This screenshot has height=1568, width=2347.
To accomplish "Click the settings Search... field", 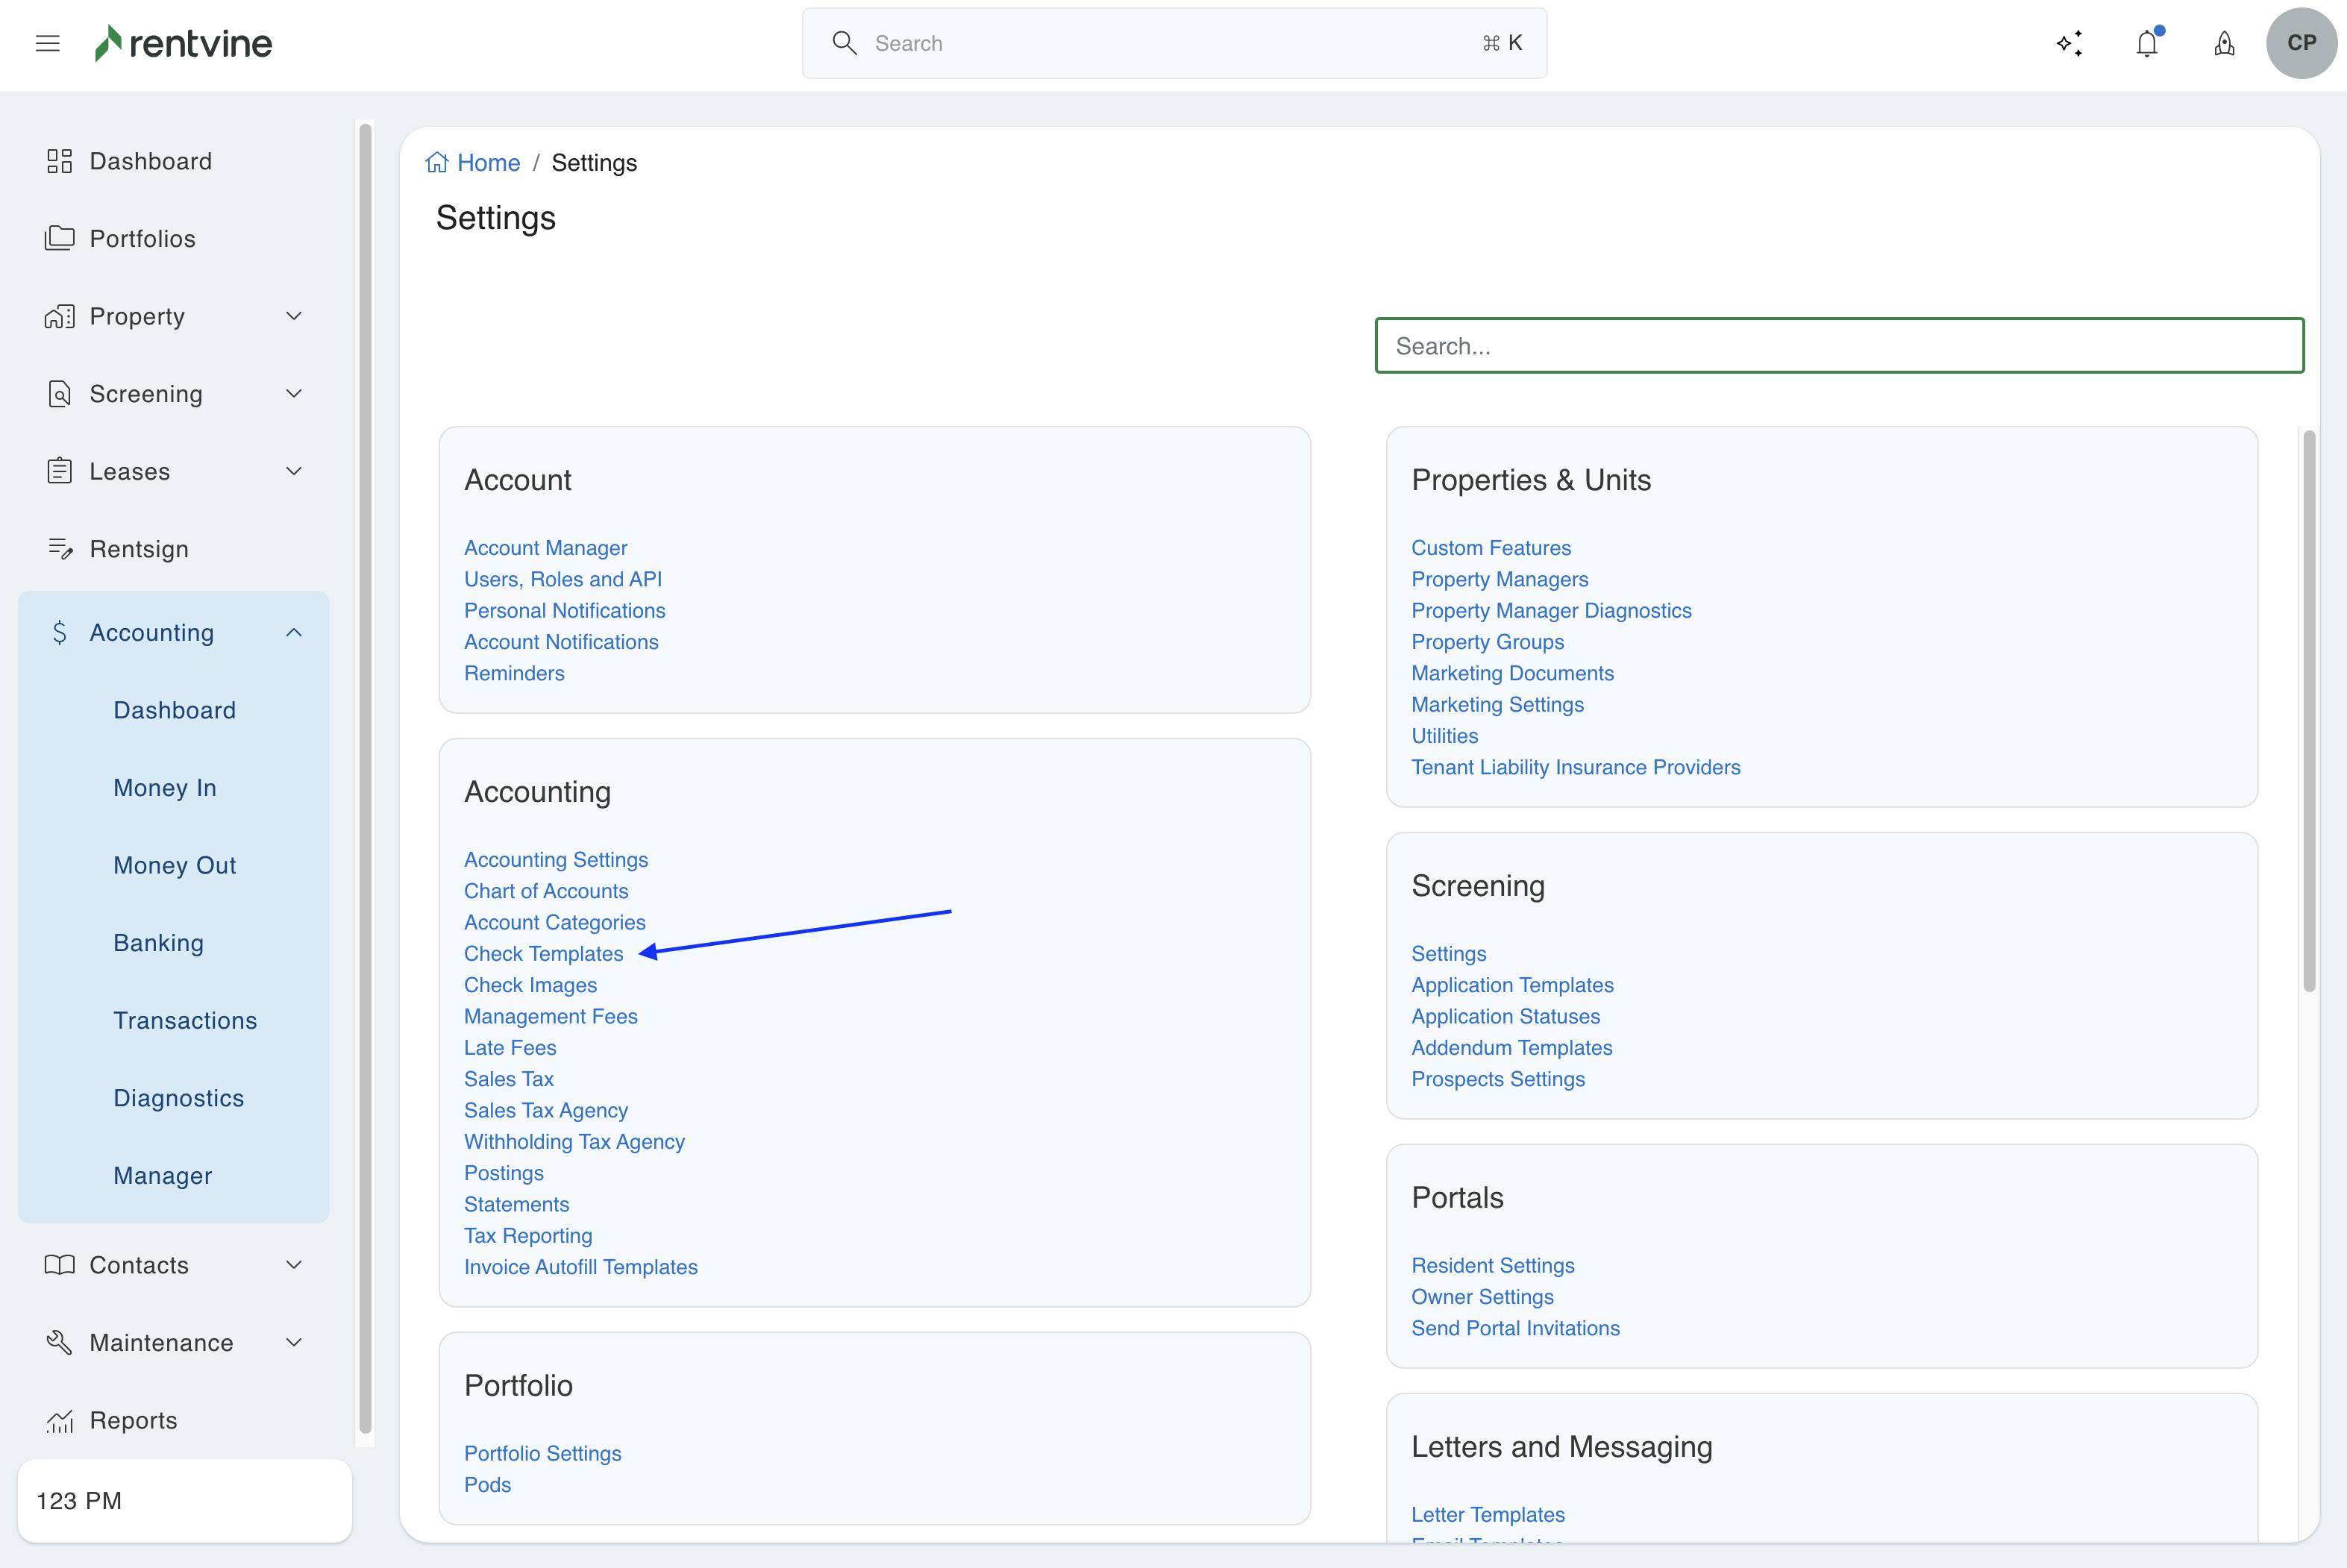I will [x=1838, y=346].
